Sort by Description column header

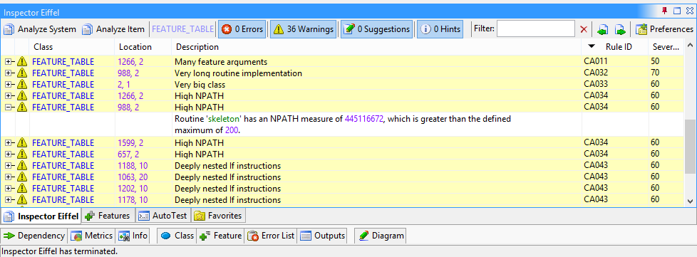pyautogui.click(x=377, y=46)
